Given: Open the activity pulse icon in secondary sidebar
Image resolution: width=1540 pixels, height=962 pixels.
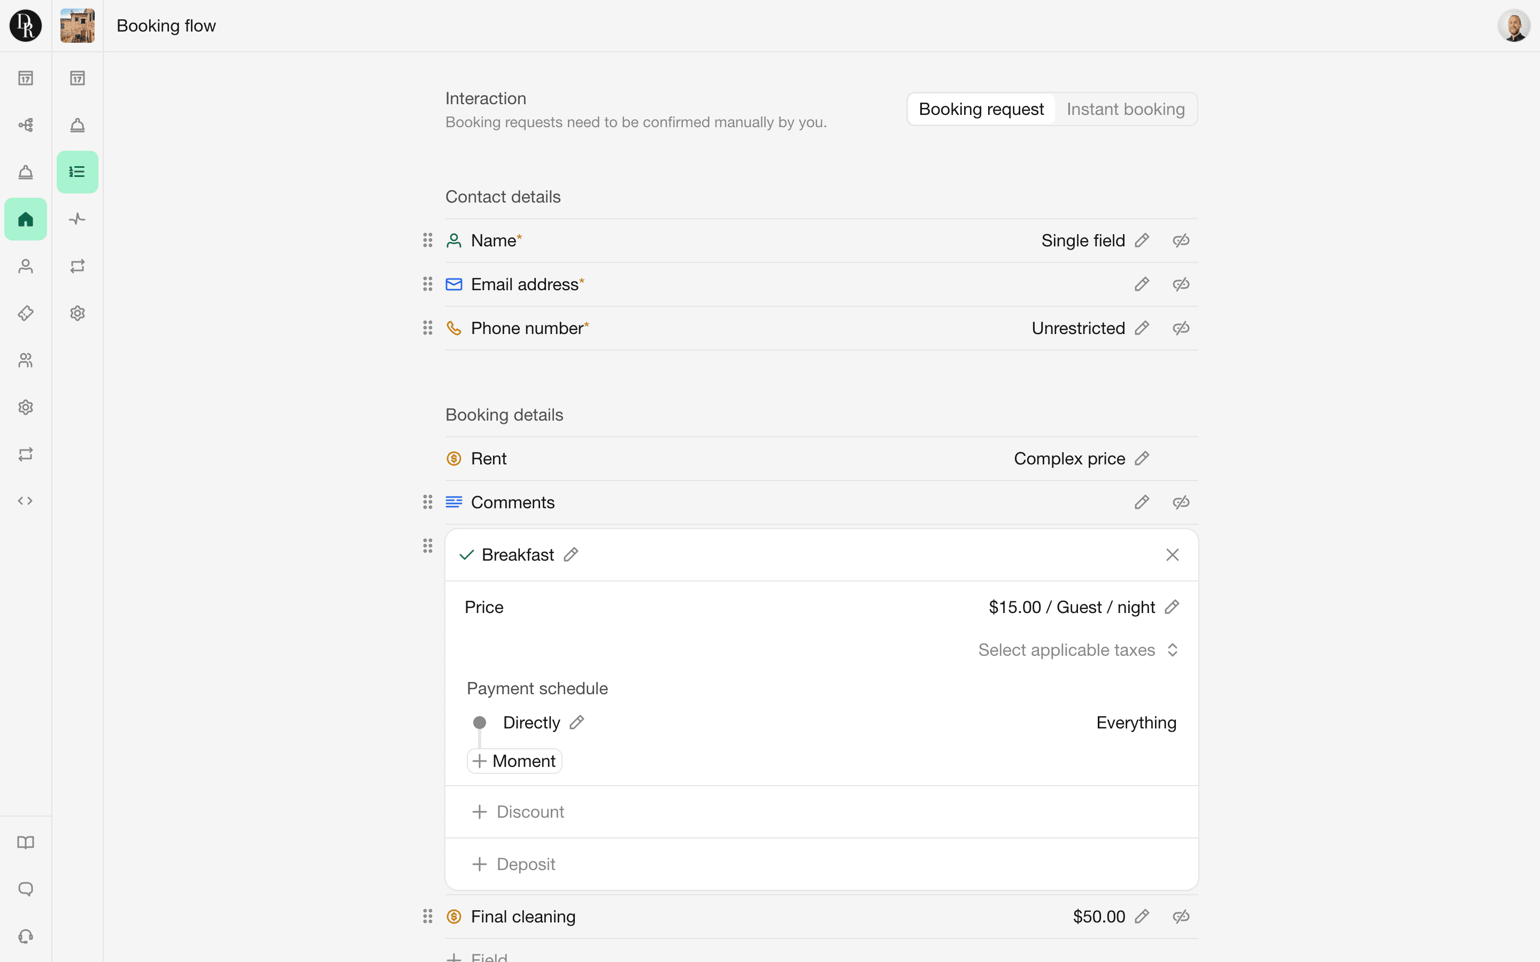Looking at the screenshot, I should pos(77,219).
